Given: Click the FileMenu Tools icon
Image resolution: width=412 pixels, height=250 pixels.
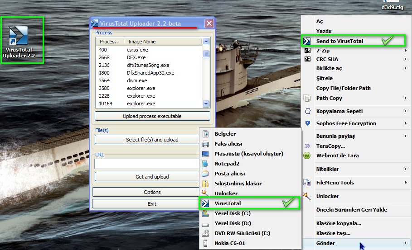Looking at the screenshot, I should pos(307,183).
